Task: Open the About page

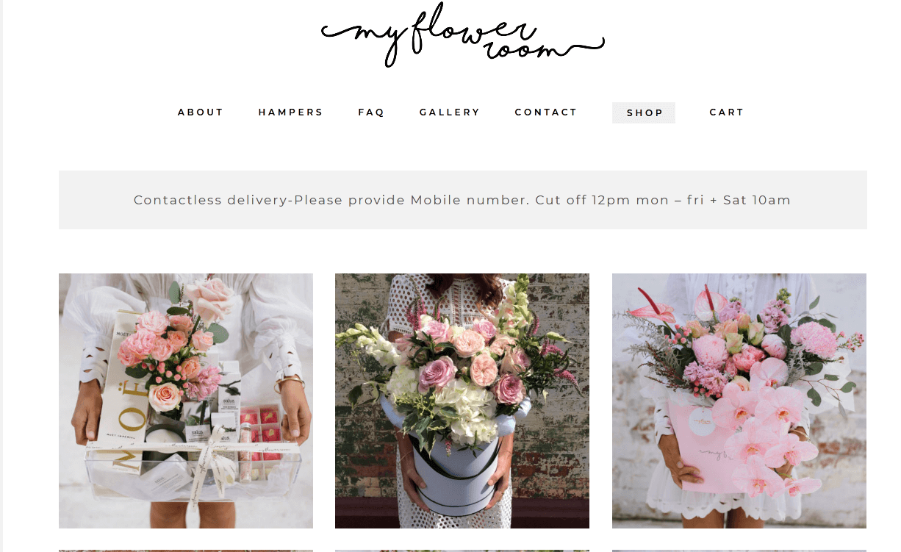Action: [x=201, y=112]
